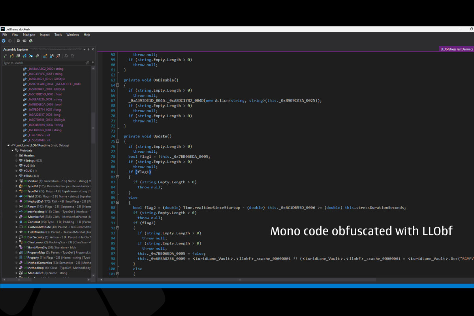This screenshot has width=474, height=316.
Task: Click stressDurationSeconds on line 88
Action: click(380, 208)
